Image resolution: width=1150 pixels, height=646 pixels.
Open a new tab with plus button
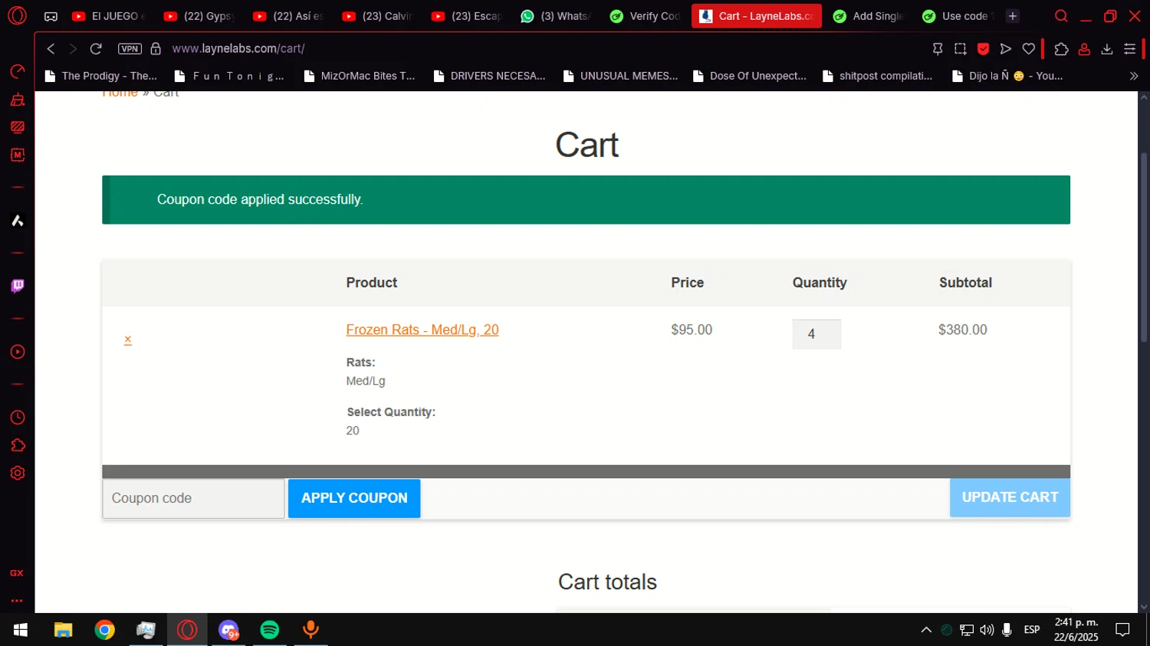pos(1013,16)
